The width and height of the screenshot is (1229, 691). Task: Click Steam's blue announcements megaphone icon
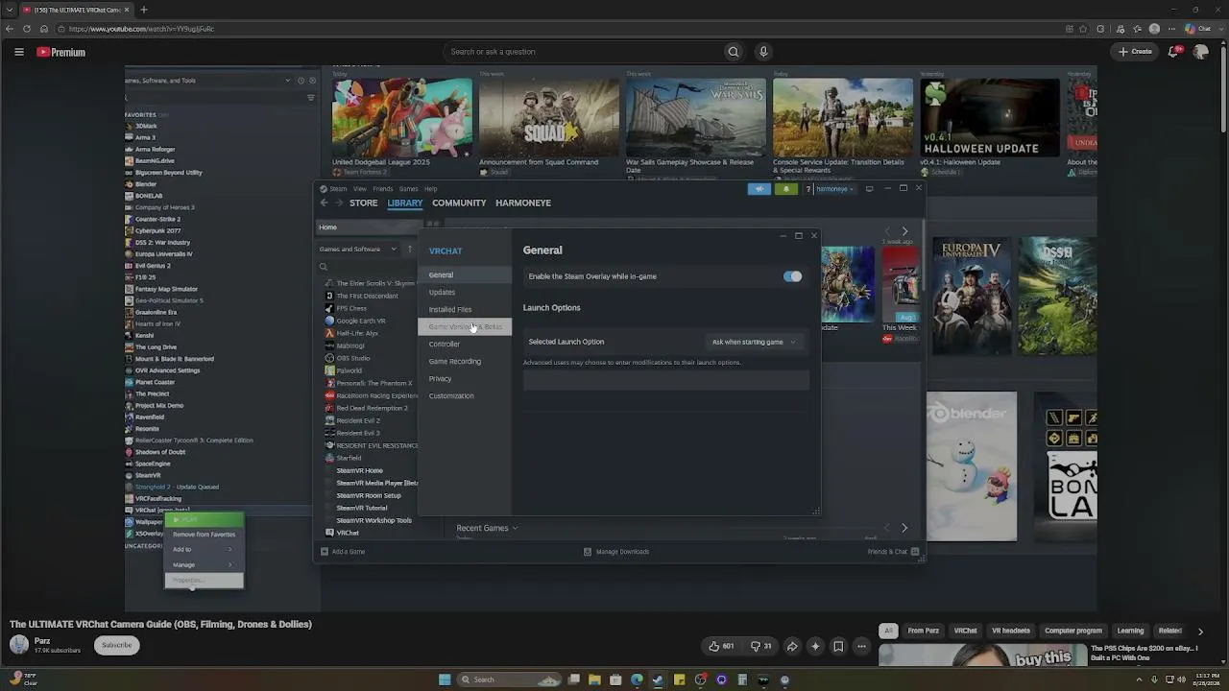click(759, 189)
